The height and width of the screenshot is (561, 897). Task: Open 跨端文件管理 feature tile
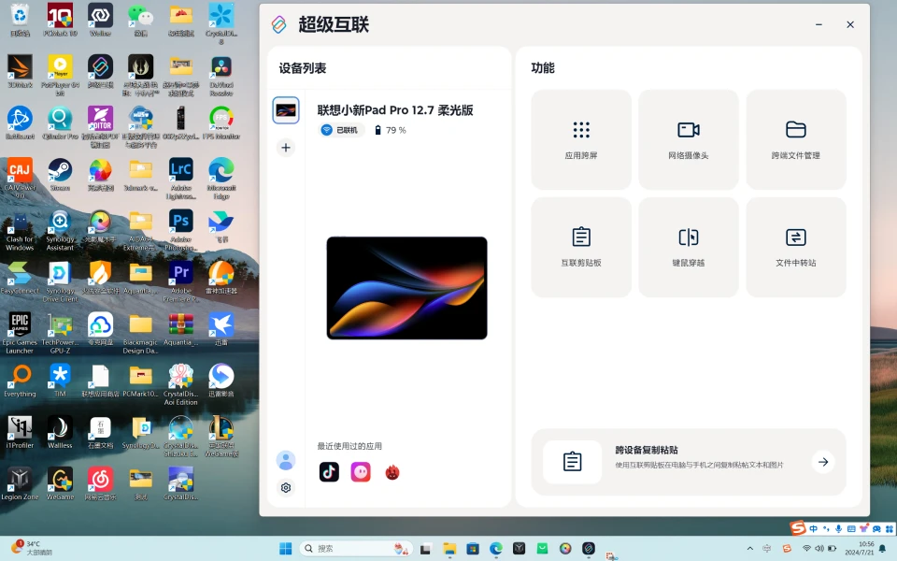(796, 139)
